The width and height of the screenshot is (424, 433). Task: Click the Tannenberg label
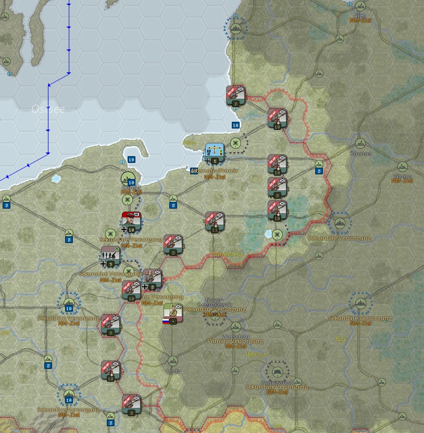click(227, 254)
